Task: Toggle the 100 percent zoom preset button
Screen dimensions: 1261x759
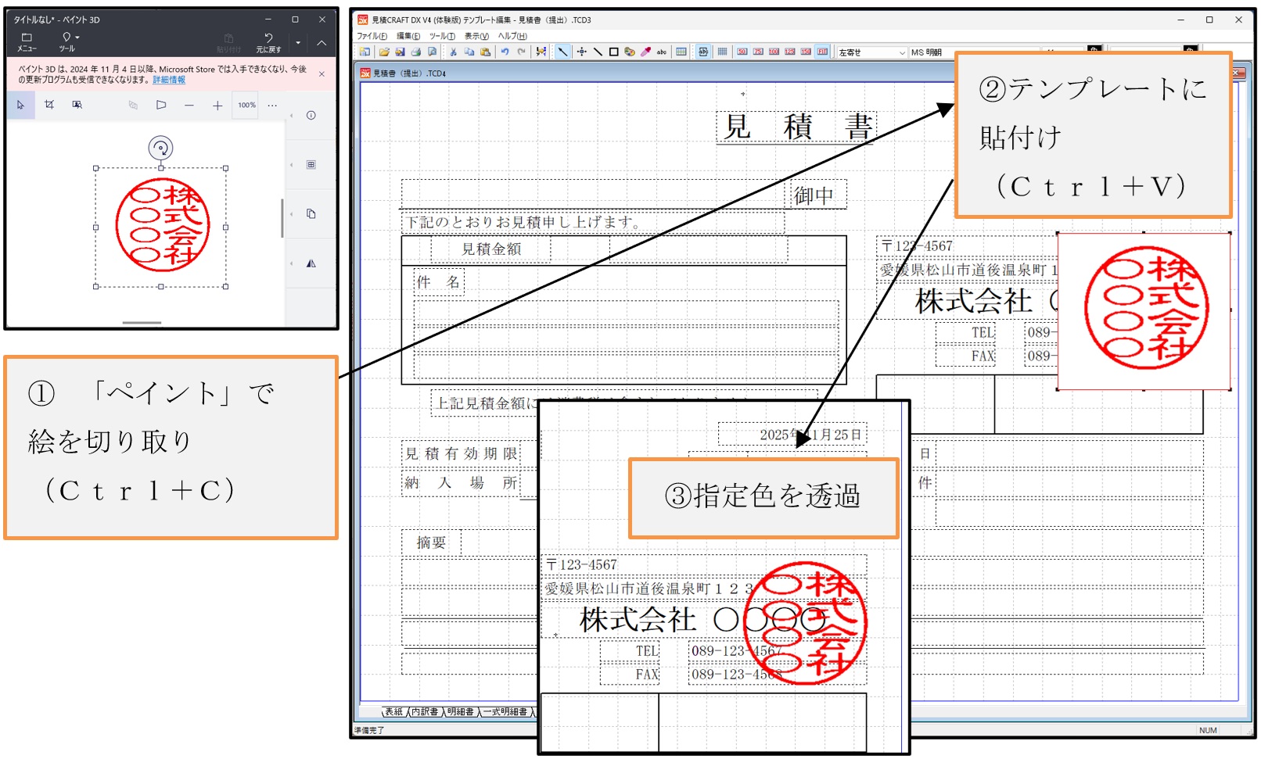Action: coord(774,52)
